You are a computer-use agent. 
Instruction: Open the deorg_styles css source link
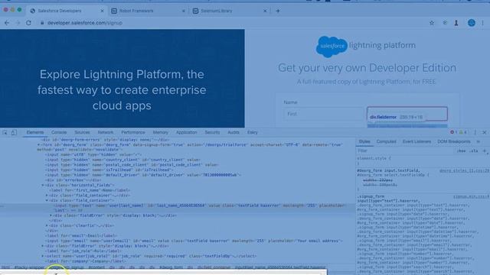[464, 171]
